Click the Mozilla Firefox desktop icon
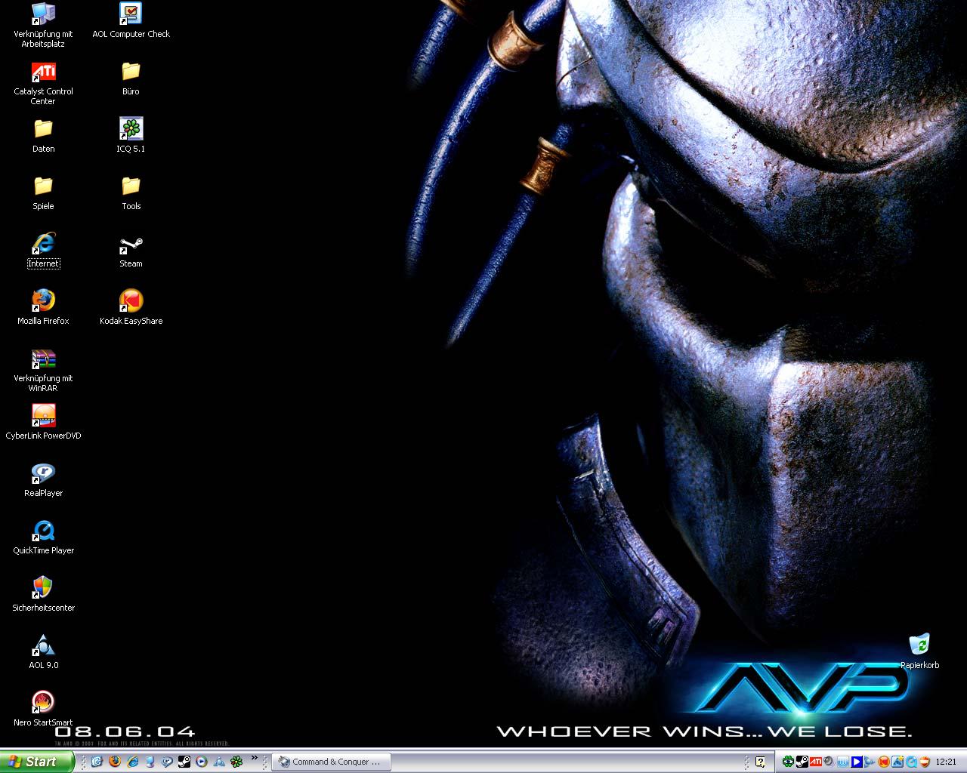Screen dimensions: 967x773 pos(43,302)
